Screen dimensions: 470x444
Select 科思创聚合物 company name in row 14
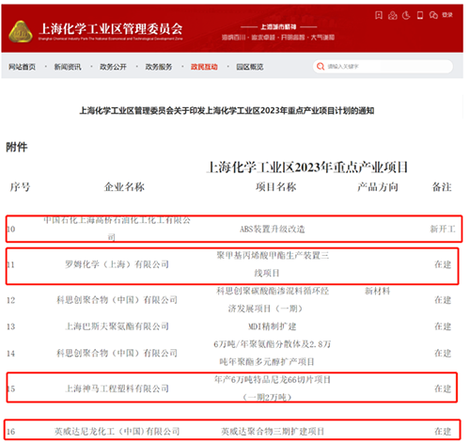[117, 354]
